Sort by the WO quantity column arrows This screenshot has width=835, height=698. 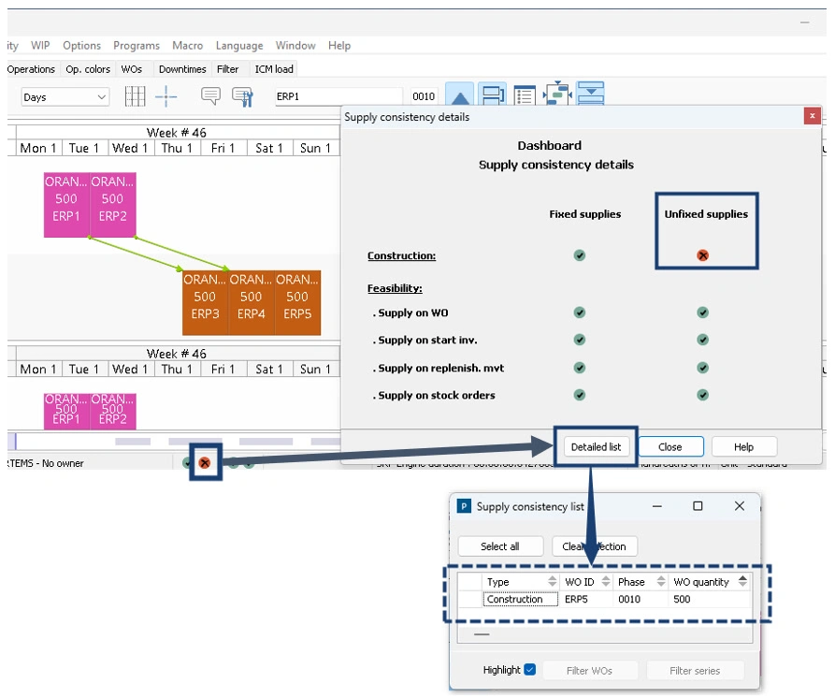742,581
